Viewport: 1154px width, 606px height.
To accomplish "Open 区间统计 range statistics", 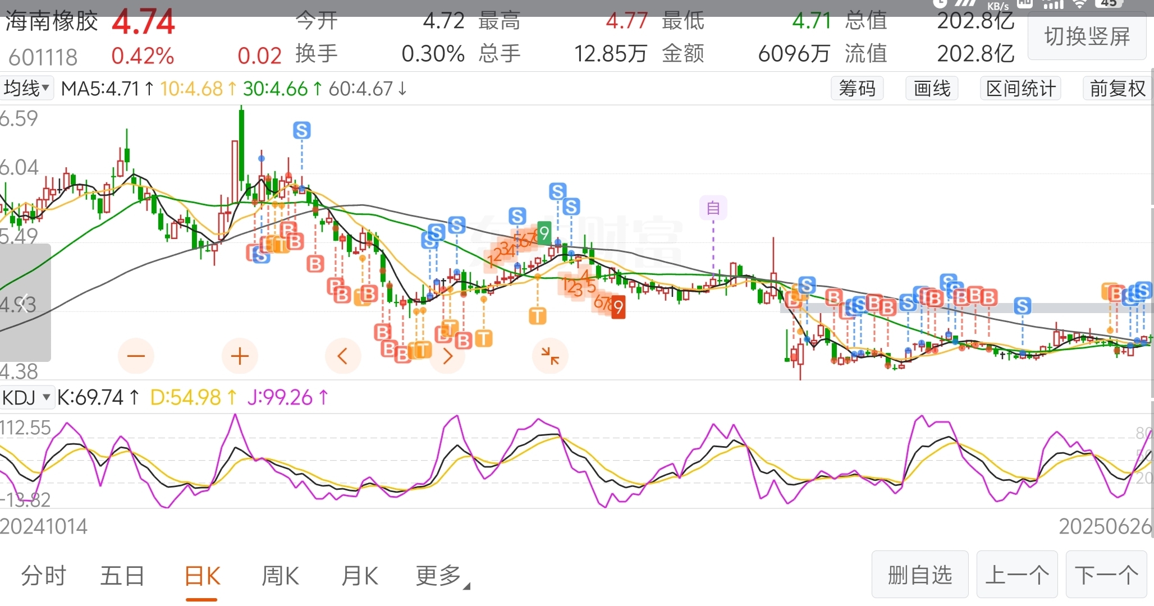I will tap(1020, 88).
